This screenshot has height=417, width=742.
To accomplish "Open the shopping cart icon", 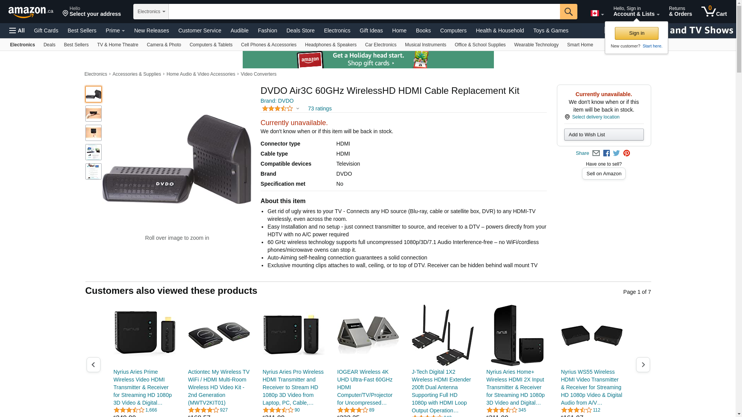I will click(714, 11).
